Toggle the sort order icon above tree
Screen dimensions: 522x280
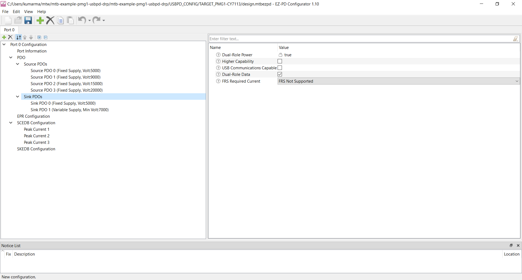(x=18, y=37)
